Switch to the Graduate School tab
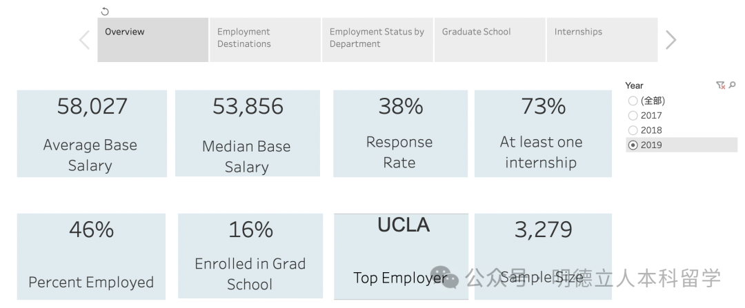The height and width of the screenshot is (308, 745). 490,40
